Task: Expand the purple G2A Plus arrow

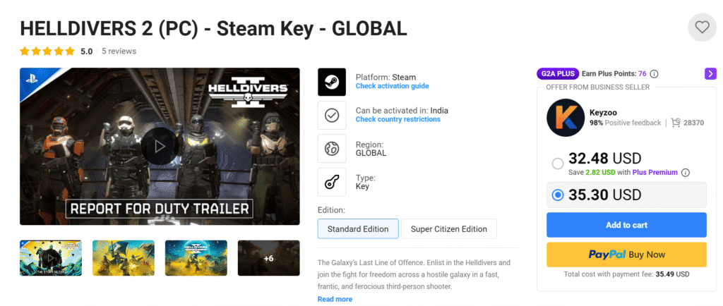Action: coord(710,73)
